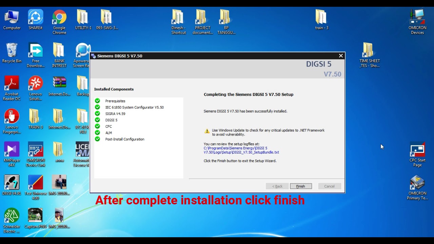Open Lenovo Solution icon
The width and height of the screenshot is (434, 244).
(36, 89)
